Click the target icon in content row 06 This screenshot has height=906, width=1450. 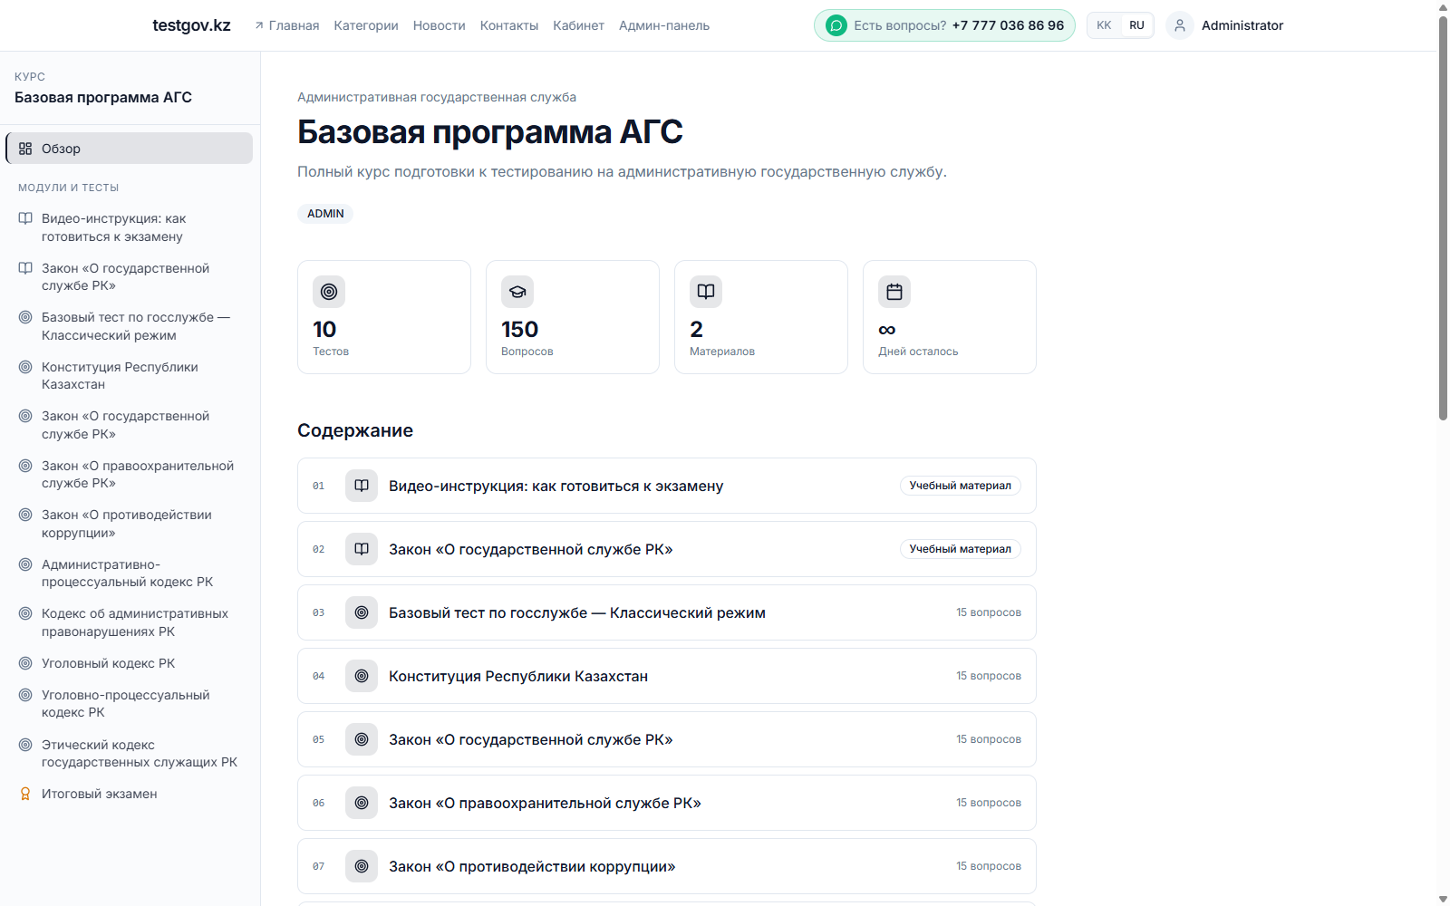[x=362, y=803]
